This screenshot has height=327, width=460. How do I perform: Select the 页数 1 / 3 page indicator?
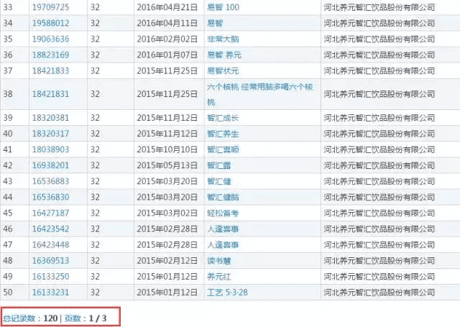pyautogui.click(x=86, y=318)
